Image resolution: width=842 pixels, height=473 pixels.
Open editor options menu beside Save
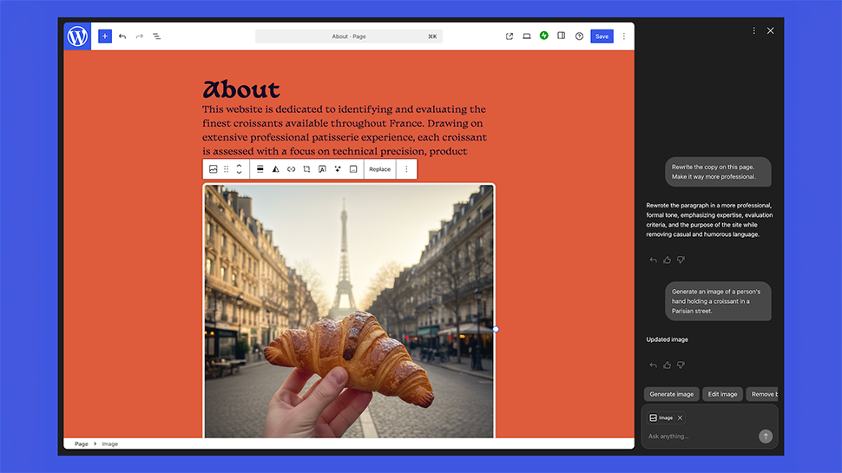tap(623, 36)
